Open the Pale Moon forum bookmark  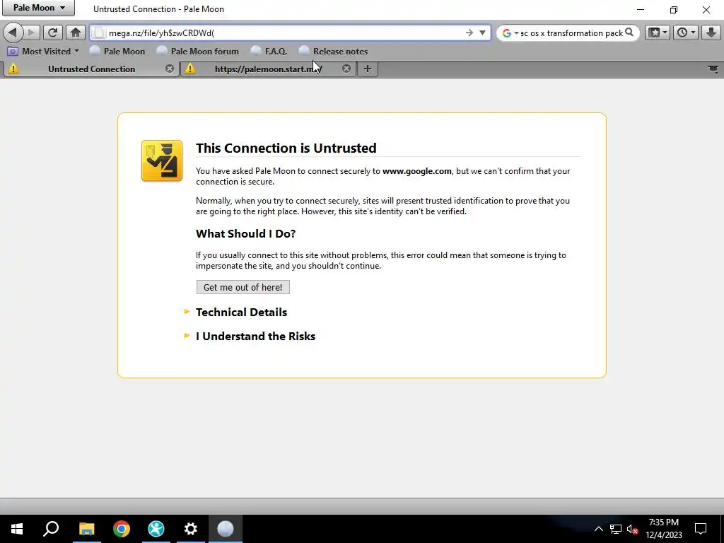[x=198, y=51]
